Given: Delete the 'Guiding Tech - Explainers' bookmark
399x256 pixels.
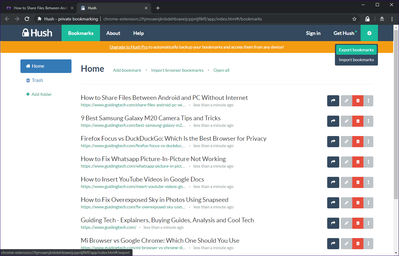Looking at the screenshot, I should (358, 223).
